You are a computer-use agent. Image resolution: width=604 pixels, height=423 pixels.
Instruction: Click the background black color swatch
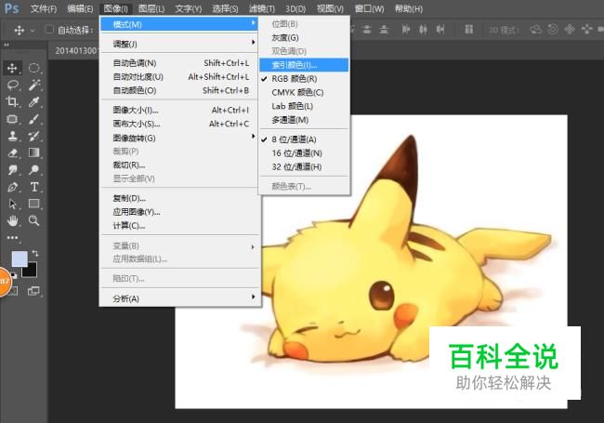tap(31, 271)
